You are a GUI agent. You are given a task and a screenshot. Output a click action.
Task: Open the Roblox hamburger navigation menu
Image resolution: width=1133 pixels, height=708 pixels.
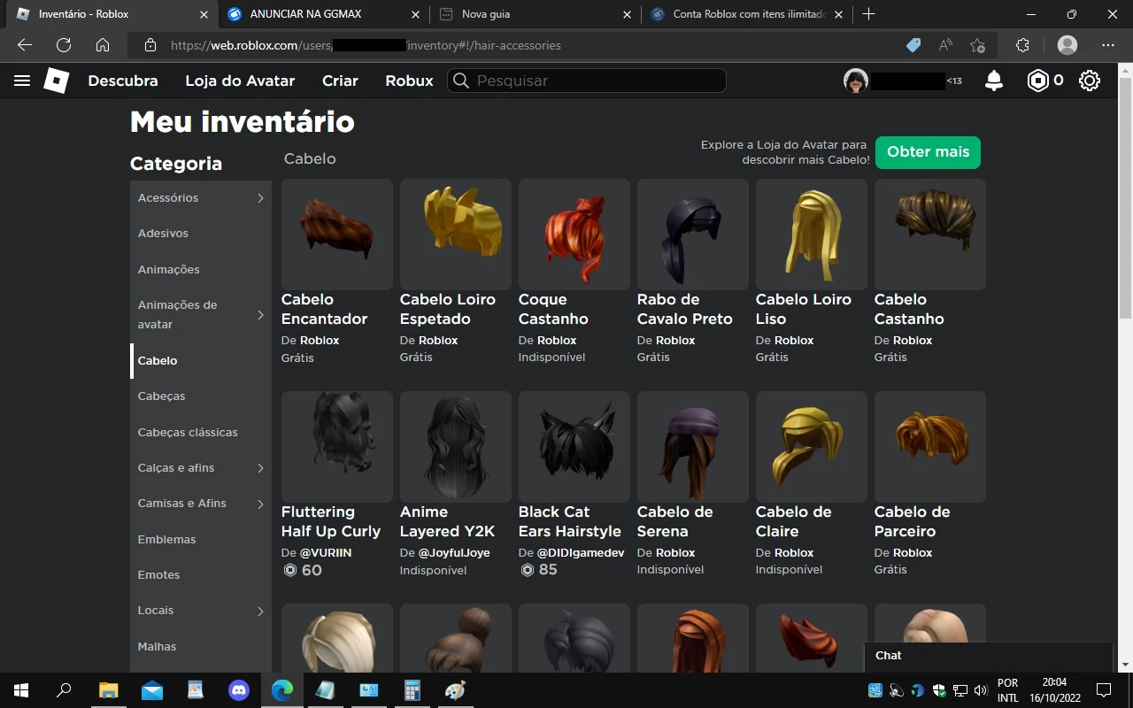coord(22,81)
